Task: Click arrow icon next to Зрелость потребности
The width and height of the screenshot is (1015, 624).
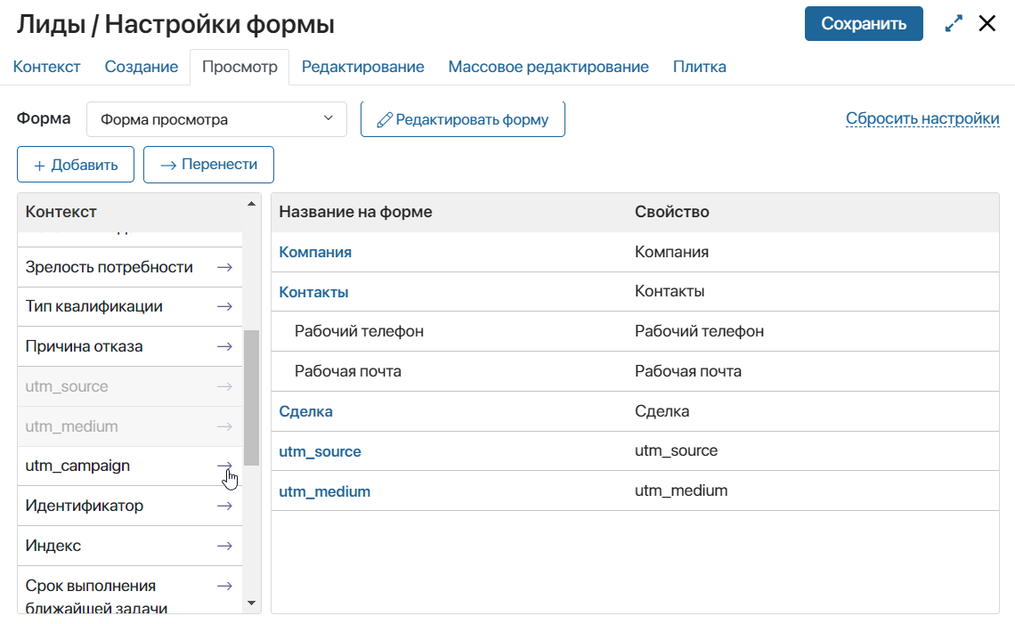Action: (x=224, y=267)
